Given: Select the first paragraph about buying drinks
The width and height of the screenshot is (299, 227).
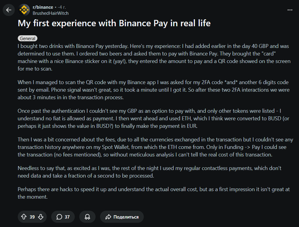Looking at the screenshot, I should click(151, 57).
